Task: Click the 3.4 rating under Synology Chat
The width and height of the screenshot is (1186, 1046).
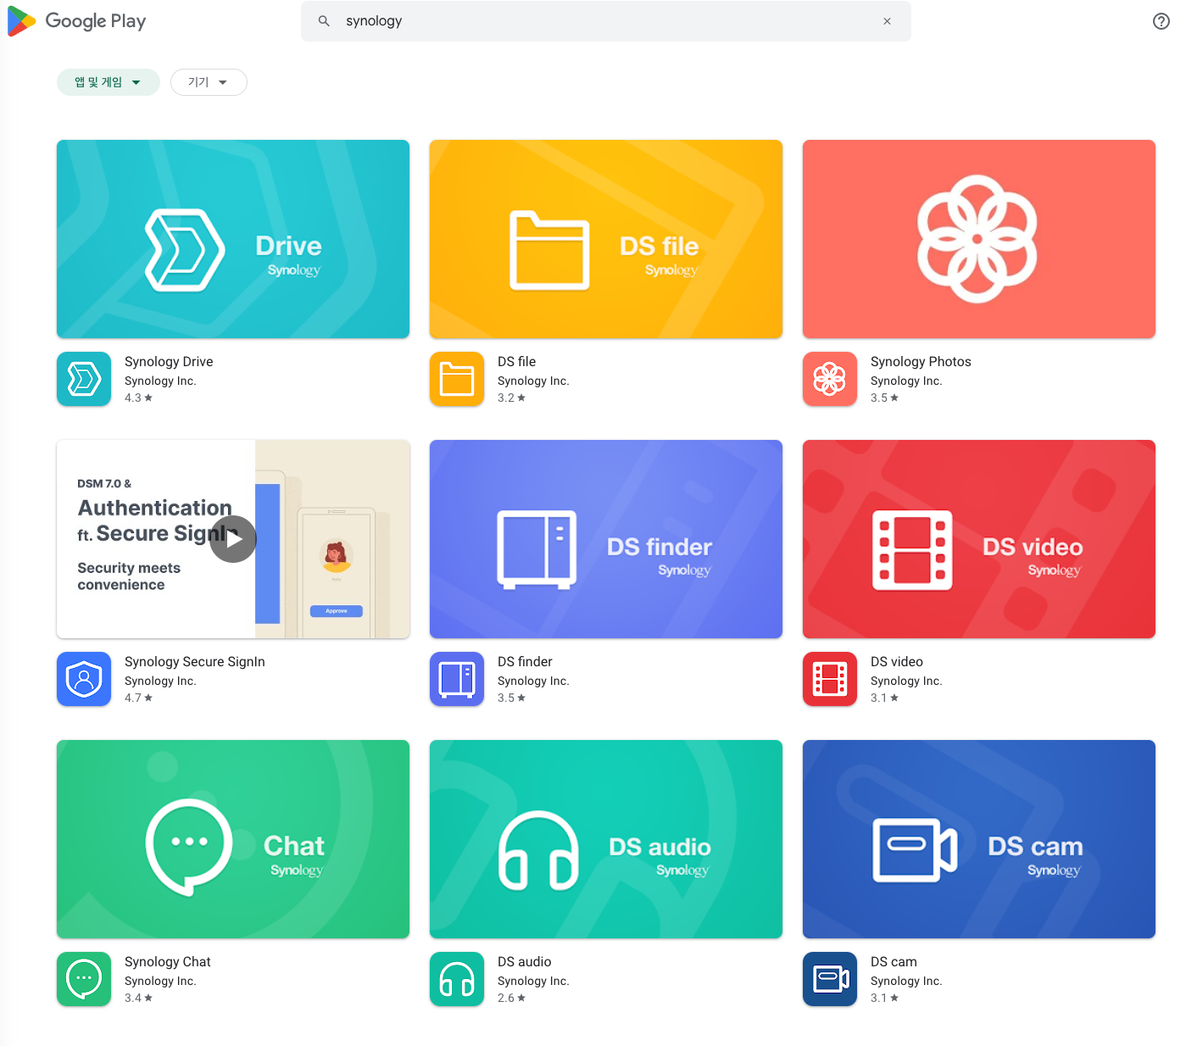Action: pos(139,998)
